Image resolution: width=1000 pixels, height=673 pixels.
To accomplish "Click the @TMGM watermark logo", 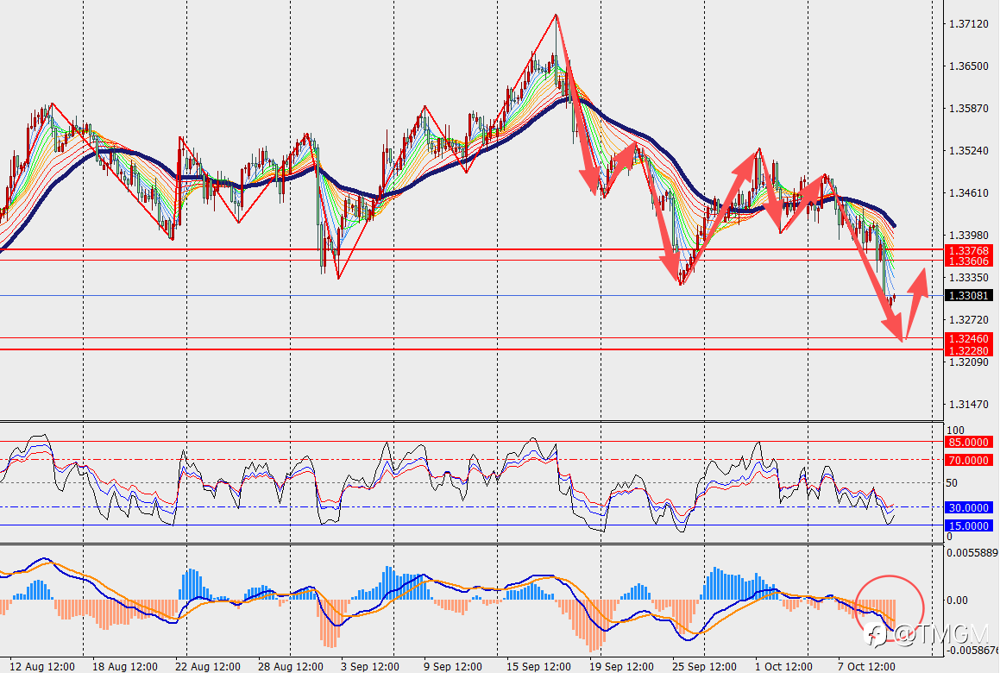I will click(x=926, y=634).
